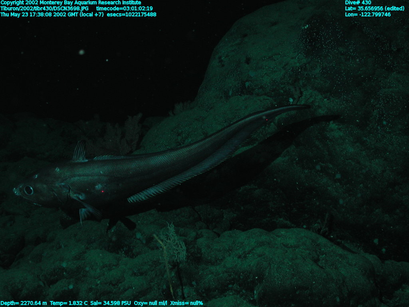This screenshot has width=409, height=307.
Task: Click the file path 'Tiburon/2002/tibr430/DSCN3698.JPG'
Action: (x=44, y=9)
